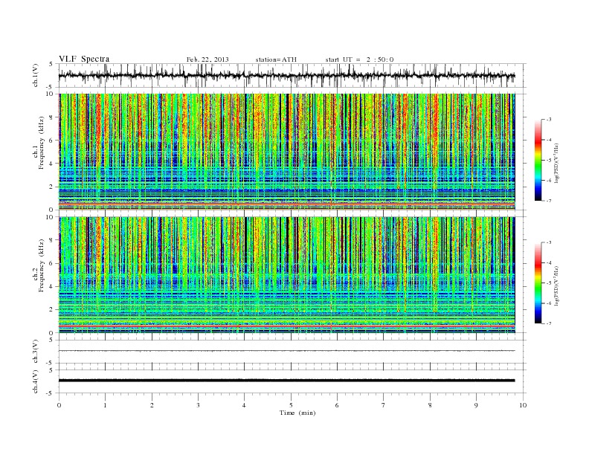Select the ch.2 "Frequency (kHz)" axis label
The image size is (589, 455).
pyautogui.click(x=42, y=265)
